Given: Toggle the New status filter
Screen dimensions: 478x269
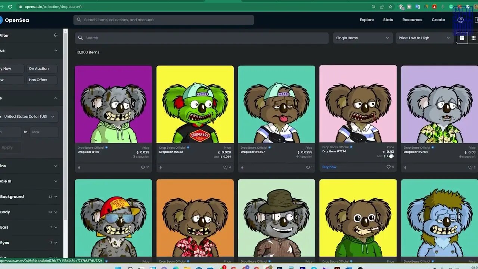Looking at the screenshot, I should coord(12,80).
